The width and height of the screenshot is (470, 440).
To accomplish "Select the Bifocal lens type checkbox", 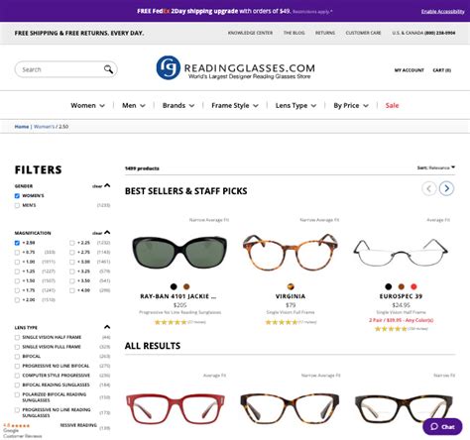I will click(17, 357).
